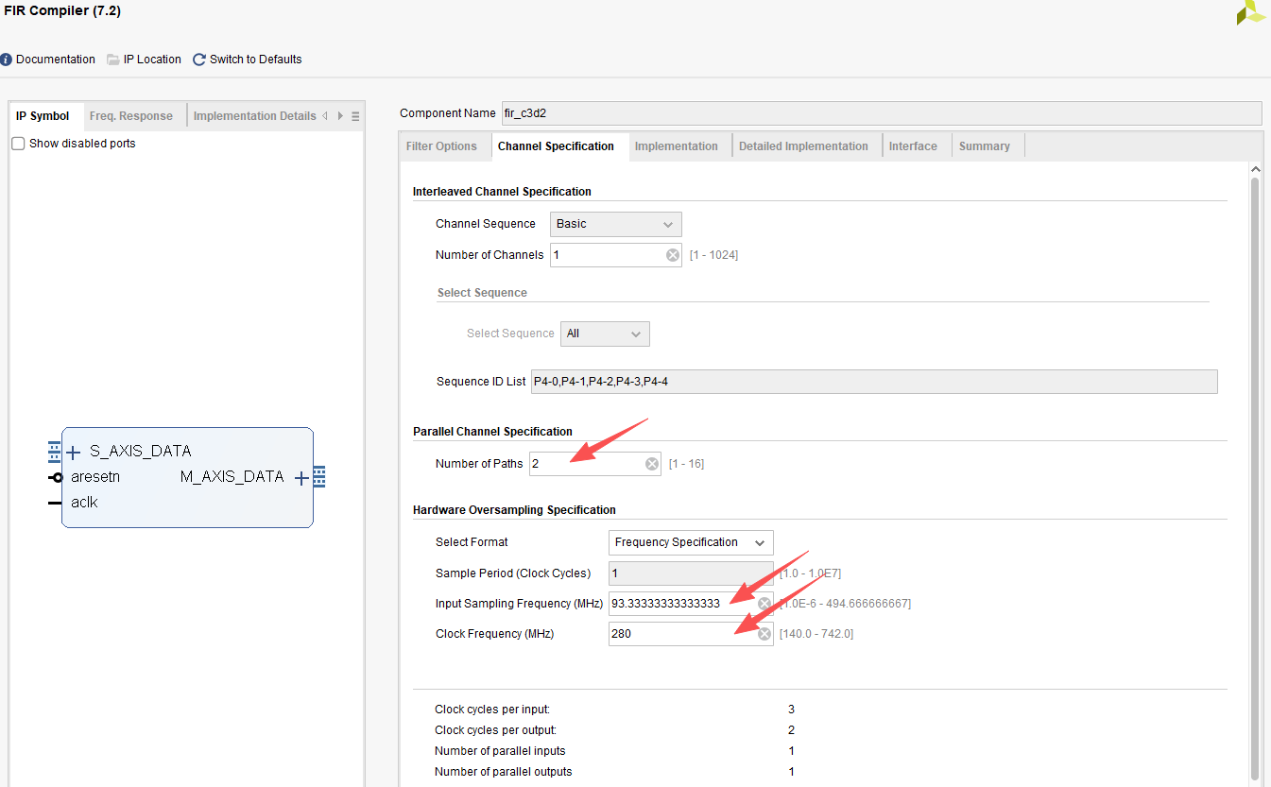Screen dimensions: 1271x787
Task: Click the scroll up arrow of settings panel
Action: click(x=1255, y=170)
